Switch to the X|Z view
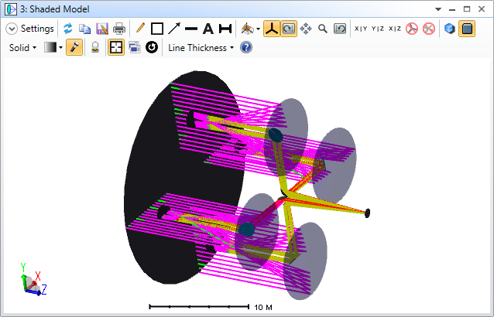This screenshot has height=317, width=494. pyautogui.click(x=394, y=29)
